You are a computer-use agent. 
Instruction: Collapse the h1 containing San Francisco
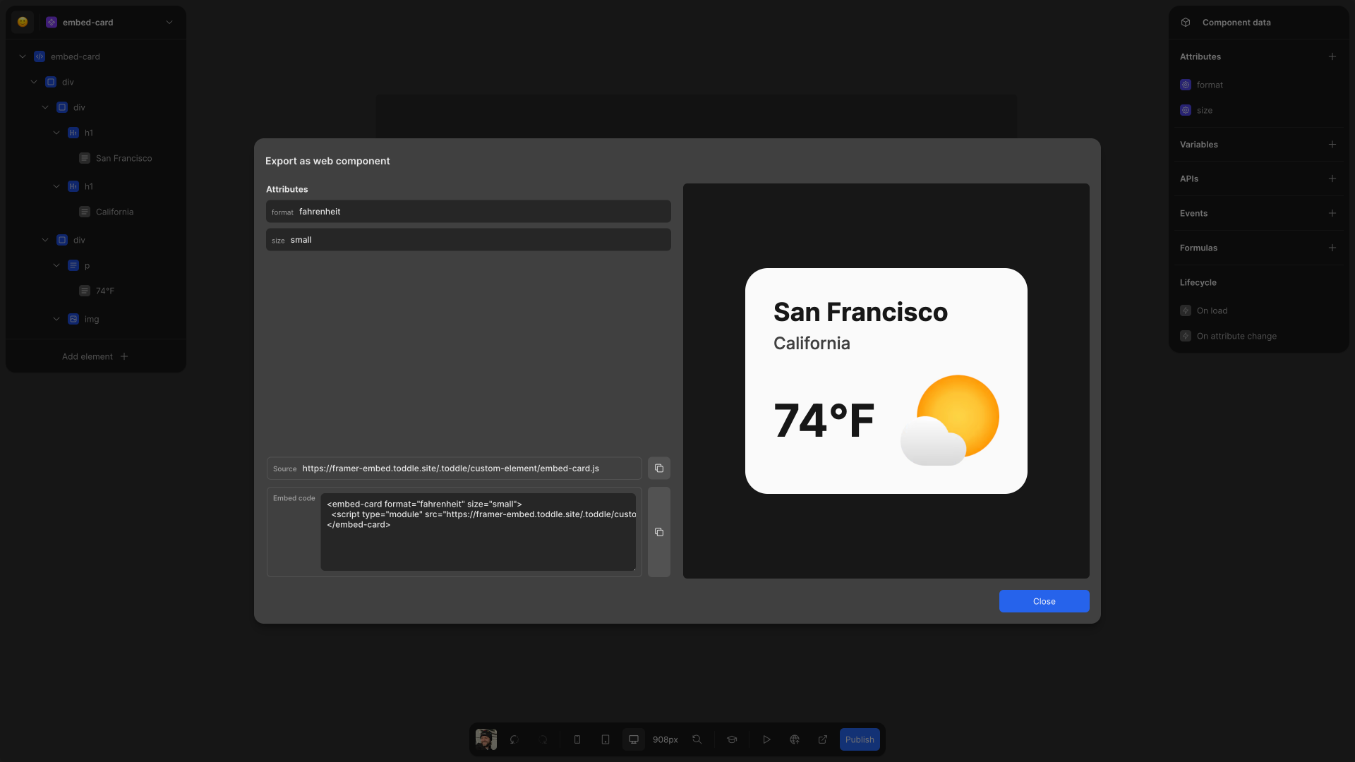(56, 133)
